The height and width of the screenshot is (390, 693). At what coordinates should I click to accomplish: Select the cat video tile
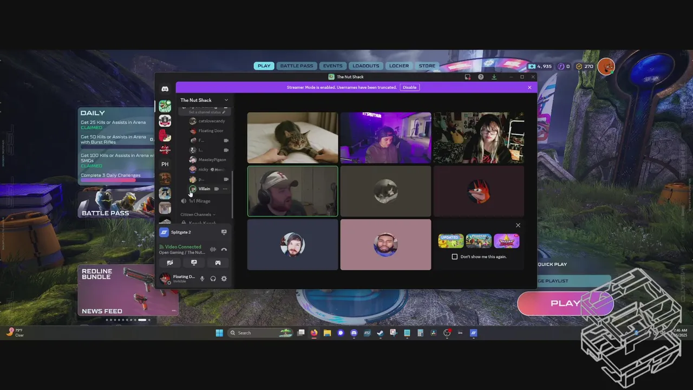click(x=292, y=138)
